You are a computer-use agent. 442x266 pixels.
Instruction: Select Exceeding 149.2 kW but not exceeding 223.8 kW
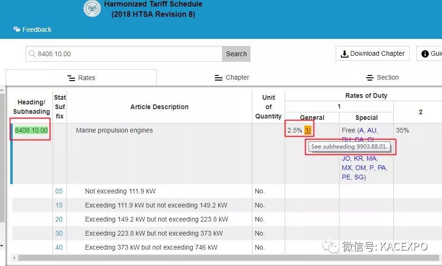[156, 220]
